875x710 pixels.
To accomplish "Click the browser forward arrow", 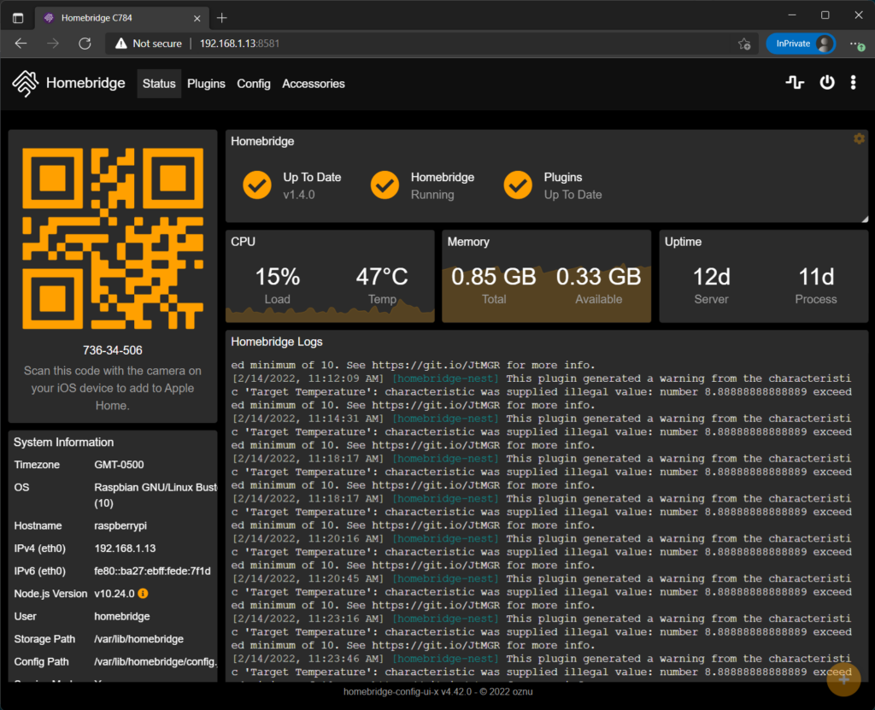I will point(53,44).
